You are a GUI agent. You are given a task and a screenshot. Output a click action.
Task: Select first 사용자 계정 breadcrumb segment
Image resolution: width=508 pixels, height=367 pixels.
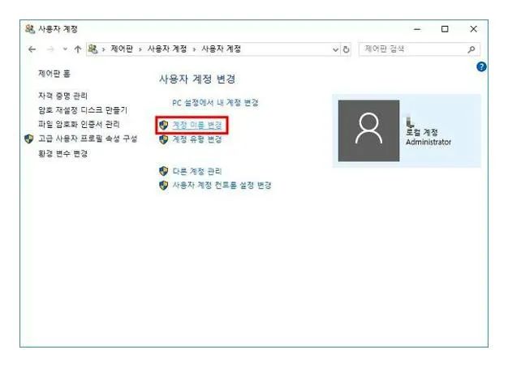[167, 49]
